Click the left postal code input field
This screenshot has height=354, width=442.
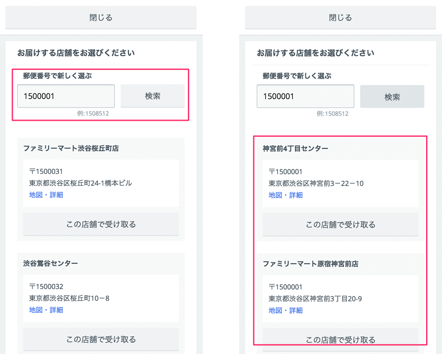pyautogui.click(x=65, y=96)
